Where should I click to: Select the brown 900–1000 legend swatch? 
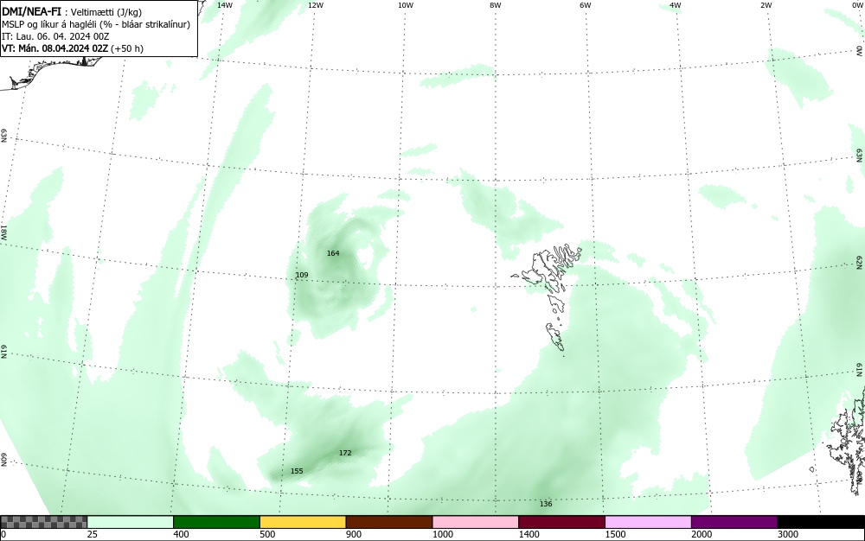click(x=389, y=522)
